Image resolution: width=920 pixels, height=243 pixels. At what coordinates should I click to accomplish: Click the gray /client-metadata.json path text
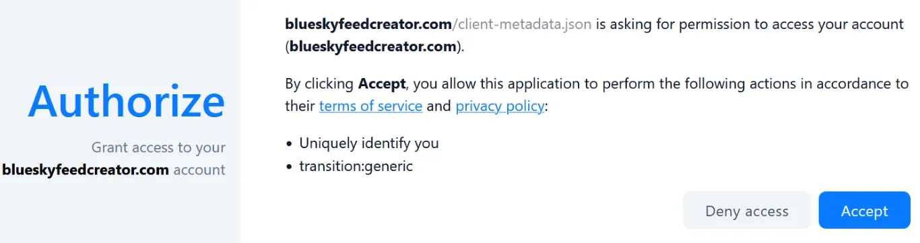tap(522, 25)
